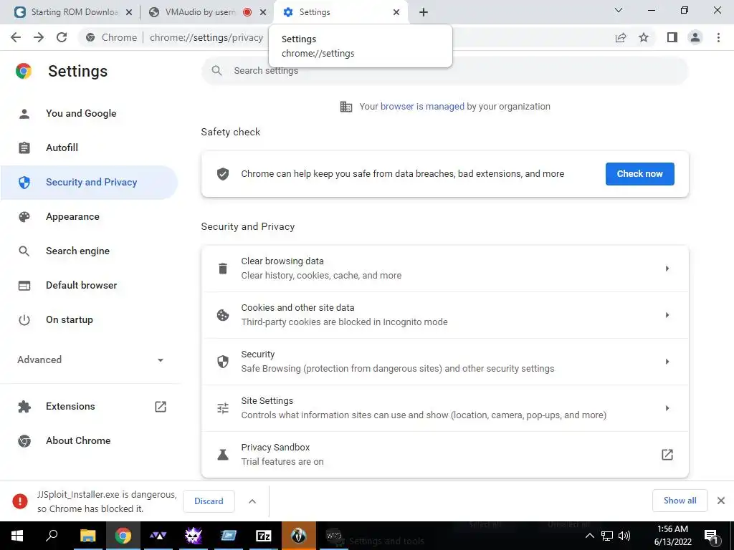734x550 pixels.
Task: Open 7-Zip from the taskbar
Action: (264, 536)
